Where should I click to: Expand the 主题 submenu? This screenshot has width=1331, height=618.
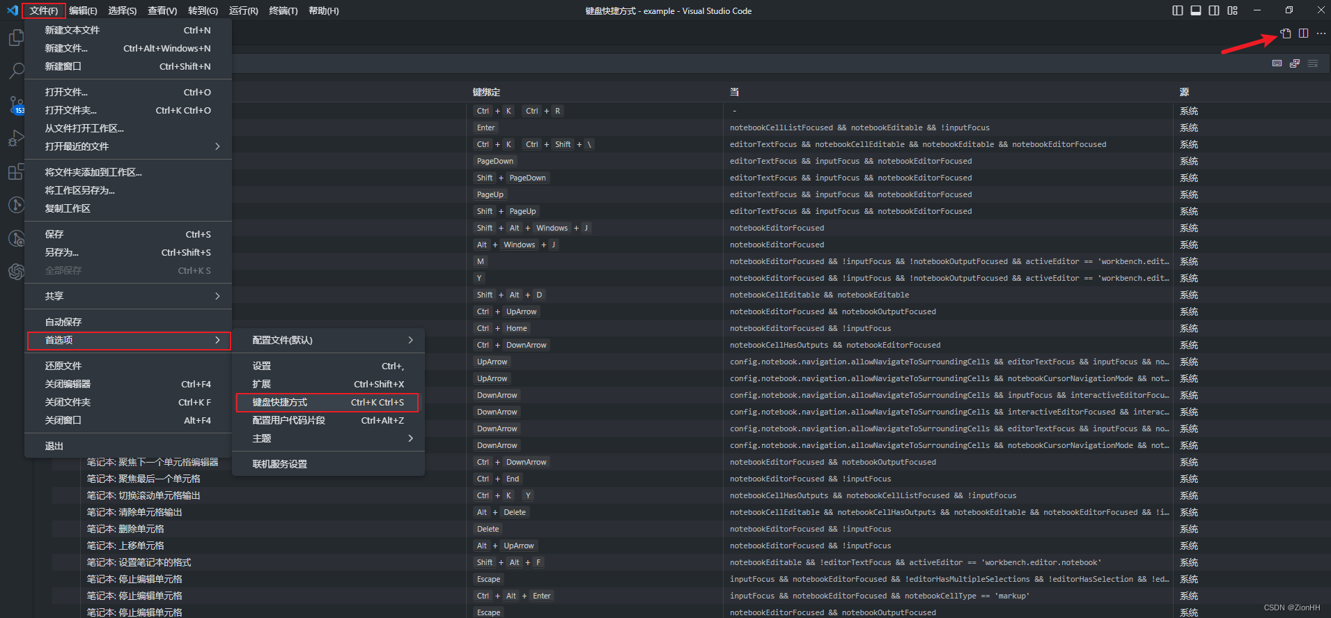click(328, 438)
